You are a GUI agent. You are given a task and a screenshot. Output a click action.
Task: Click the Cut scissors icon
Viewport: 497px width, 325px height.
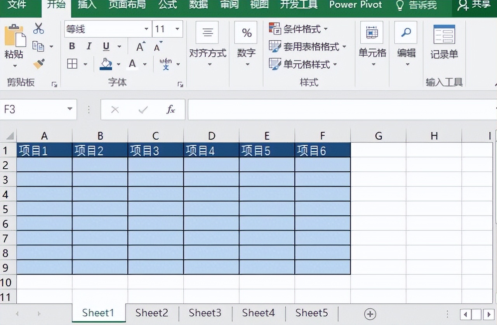(39, 28)
